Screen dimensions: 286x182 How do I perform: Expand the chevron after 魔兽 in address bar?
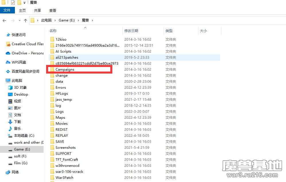tap(93, 20)
